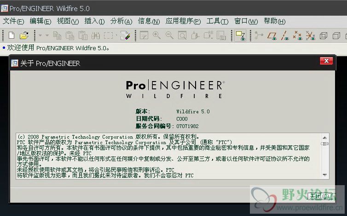
Task: Open the 帮助(H) menu
Action: (274, 21)
